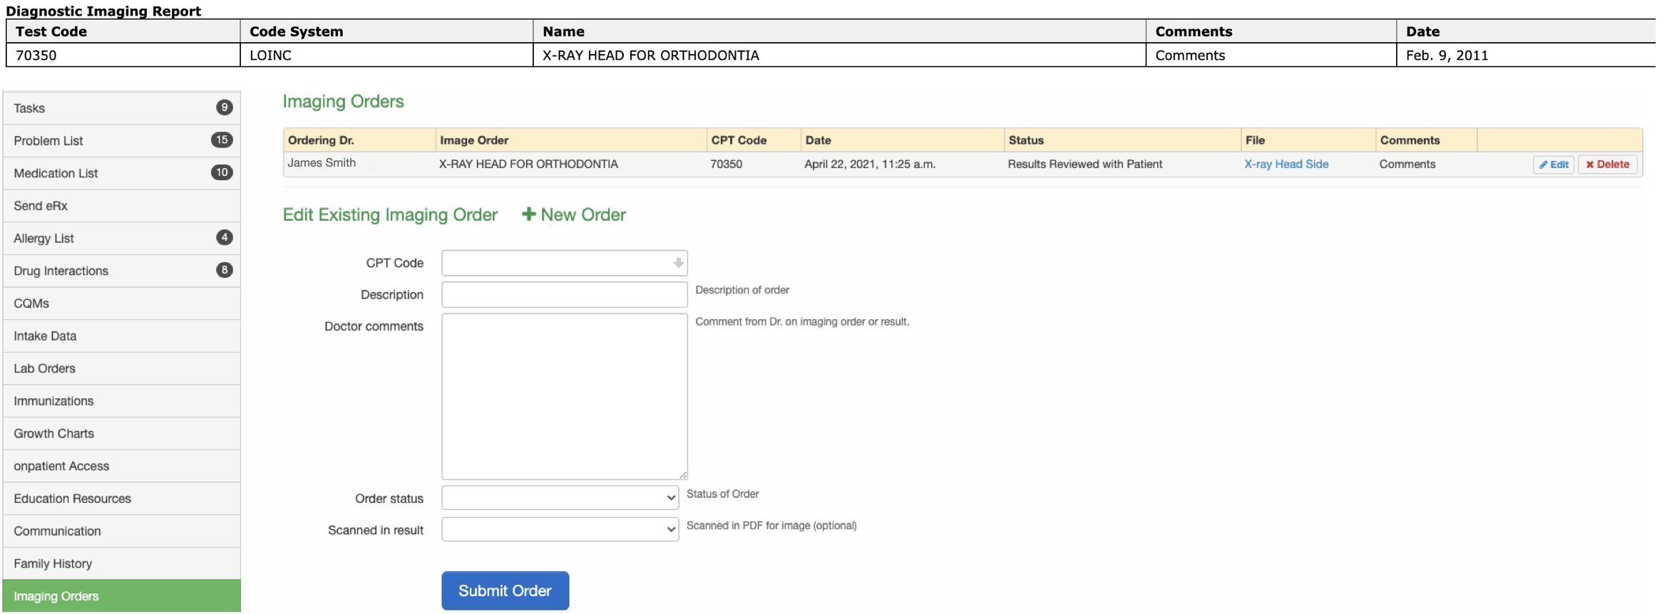Click inside the Doctor comments textarea
The width and height of the screenshot is (1657, 614).
(x=565, y=397)
